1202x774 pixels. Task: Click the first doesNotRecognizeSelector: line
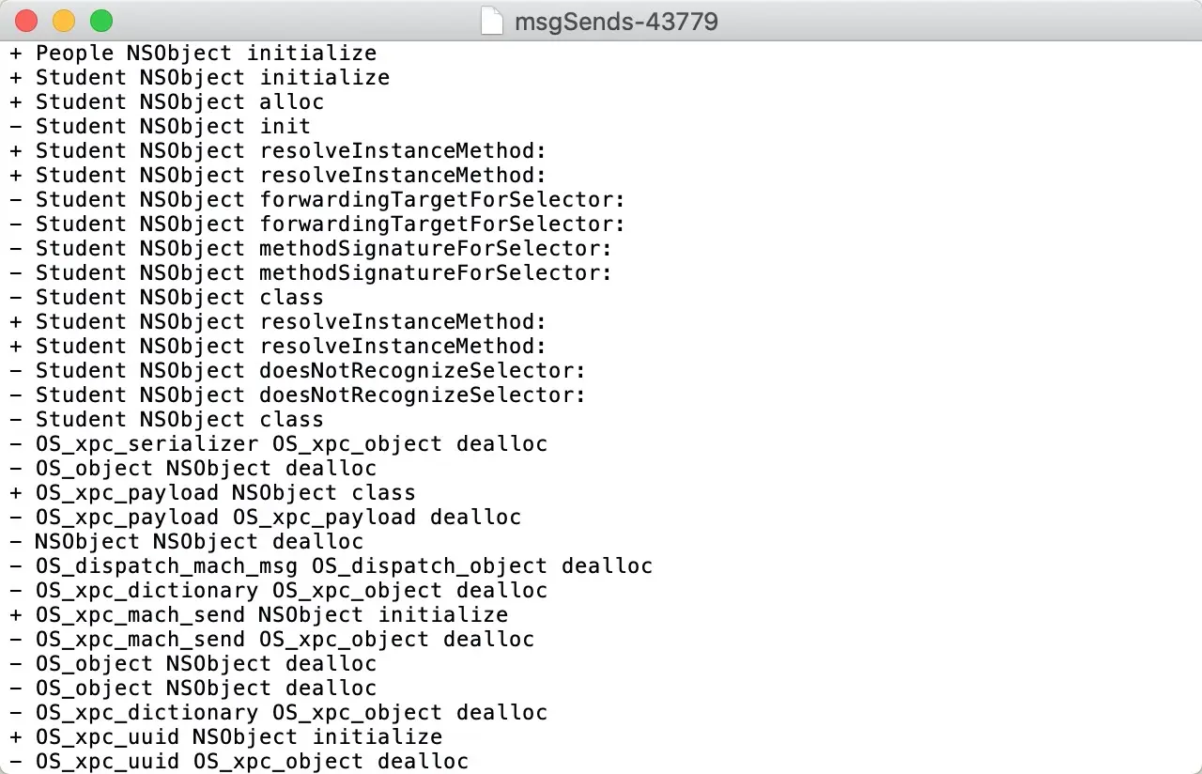pyautogui.click(x=298, y=371)
